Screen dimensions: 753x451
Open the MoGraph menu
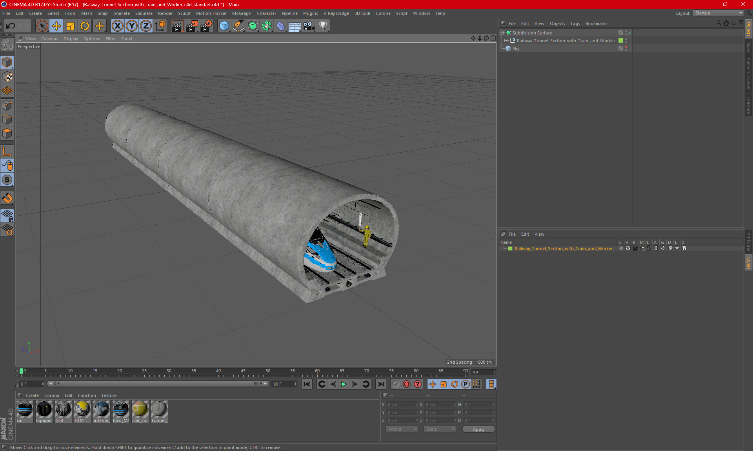242,13
